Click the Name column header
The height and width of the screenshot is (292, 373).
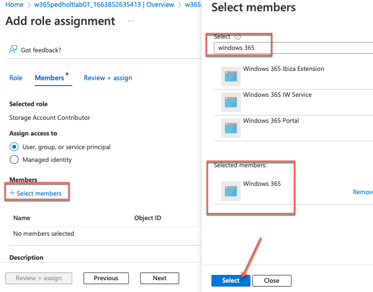(21, 218)
